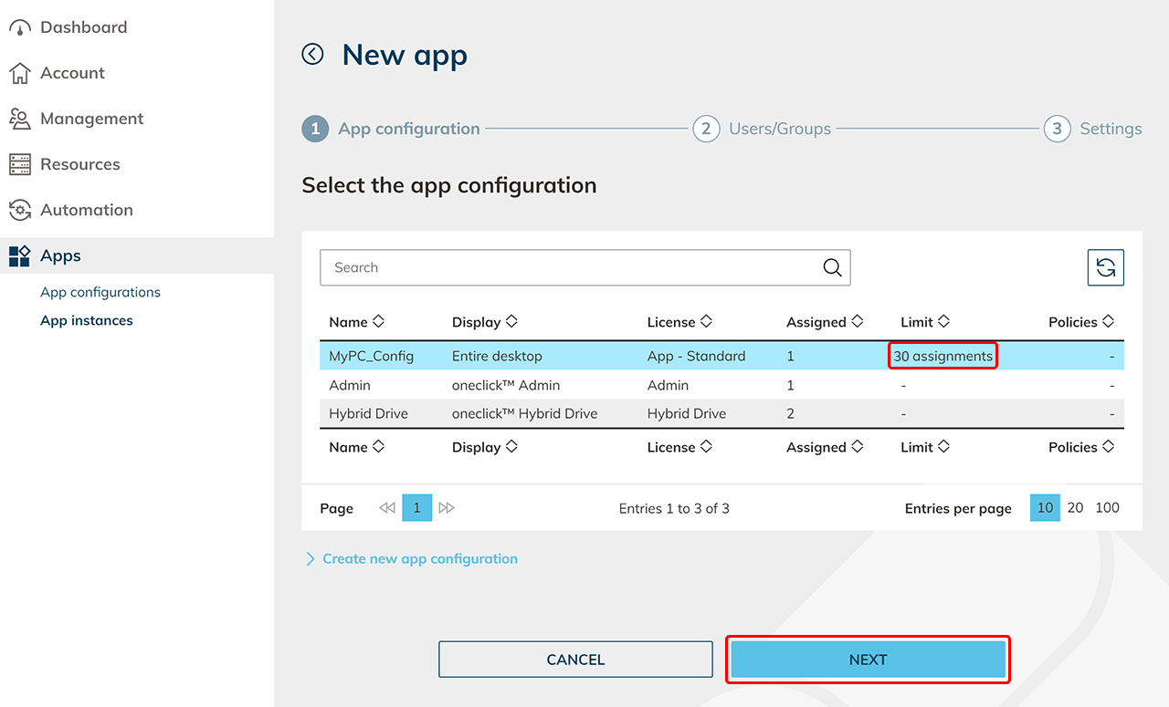Open App instances in the sidebar
This screenshot has height=707, width=1169.
pos(87,321)
